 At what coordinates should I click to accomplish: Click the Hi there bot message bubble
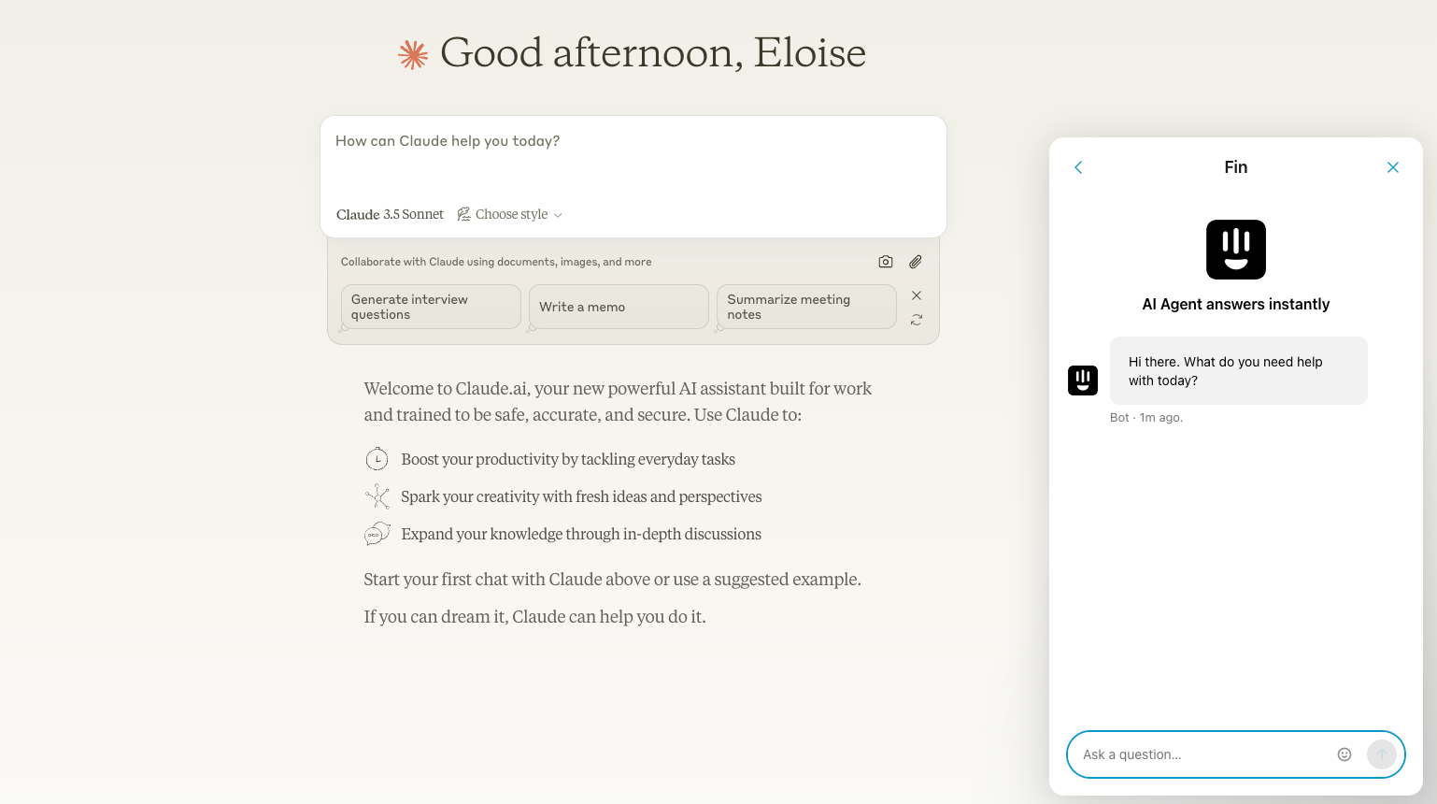[1238, 371]
